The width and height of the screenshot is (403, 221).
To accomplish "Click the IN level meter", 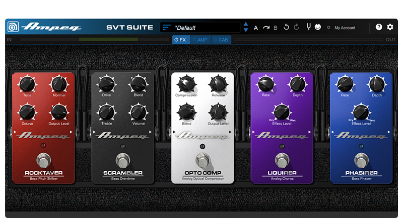I will click(x=95, y=40).
